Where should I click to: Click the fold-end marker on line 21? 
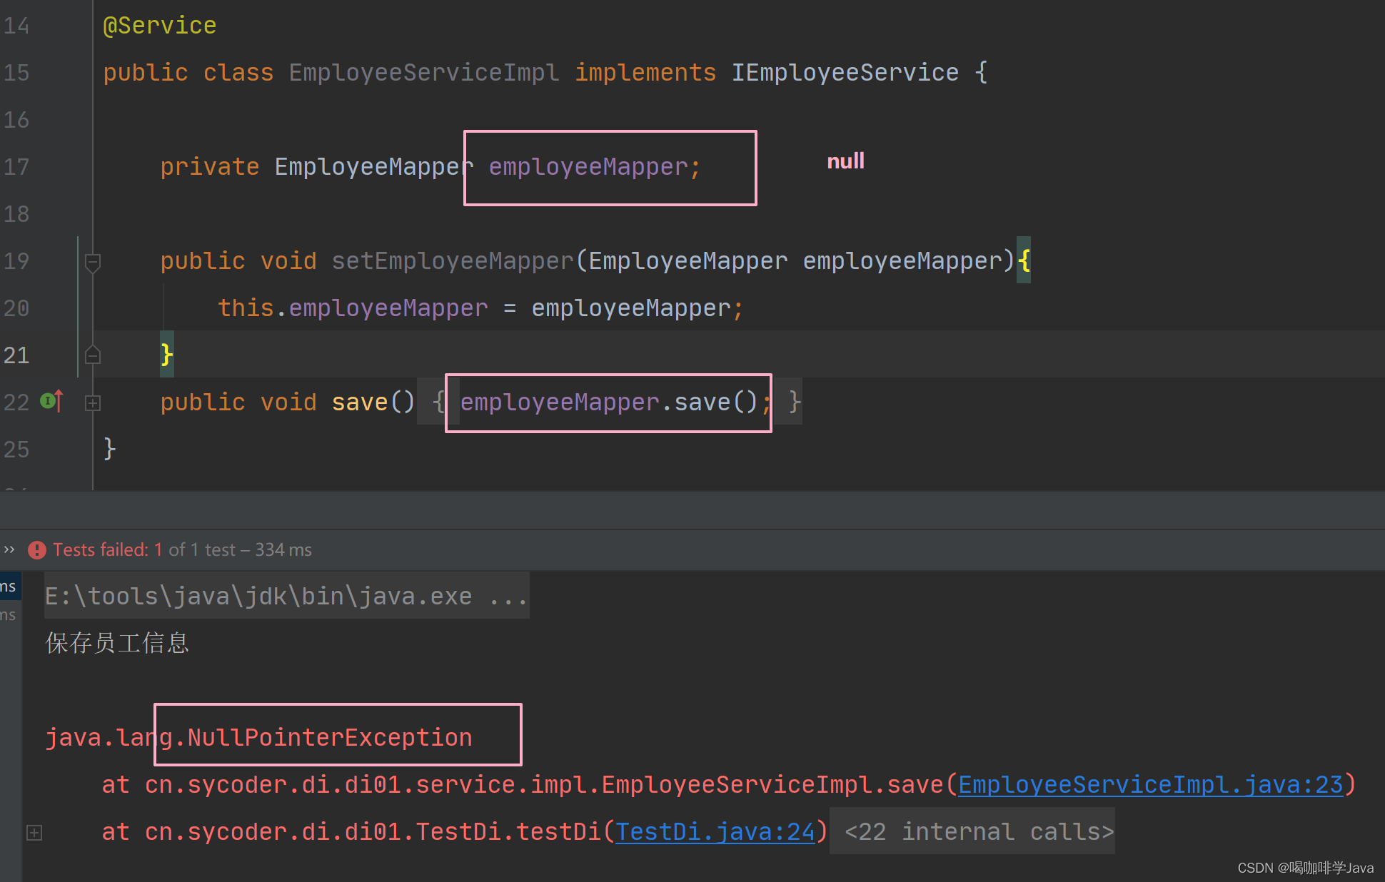92,355
